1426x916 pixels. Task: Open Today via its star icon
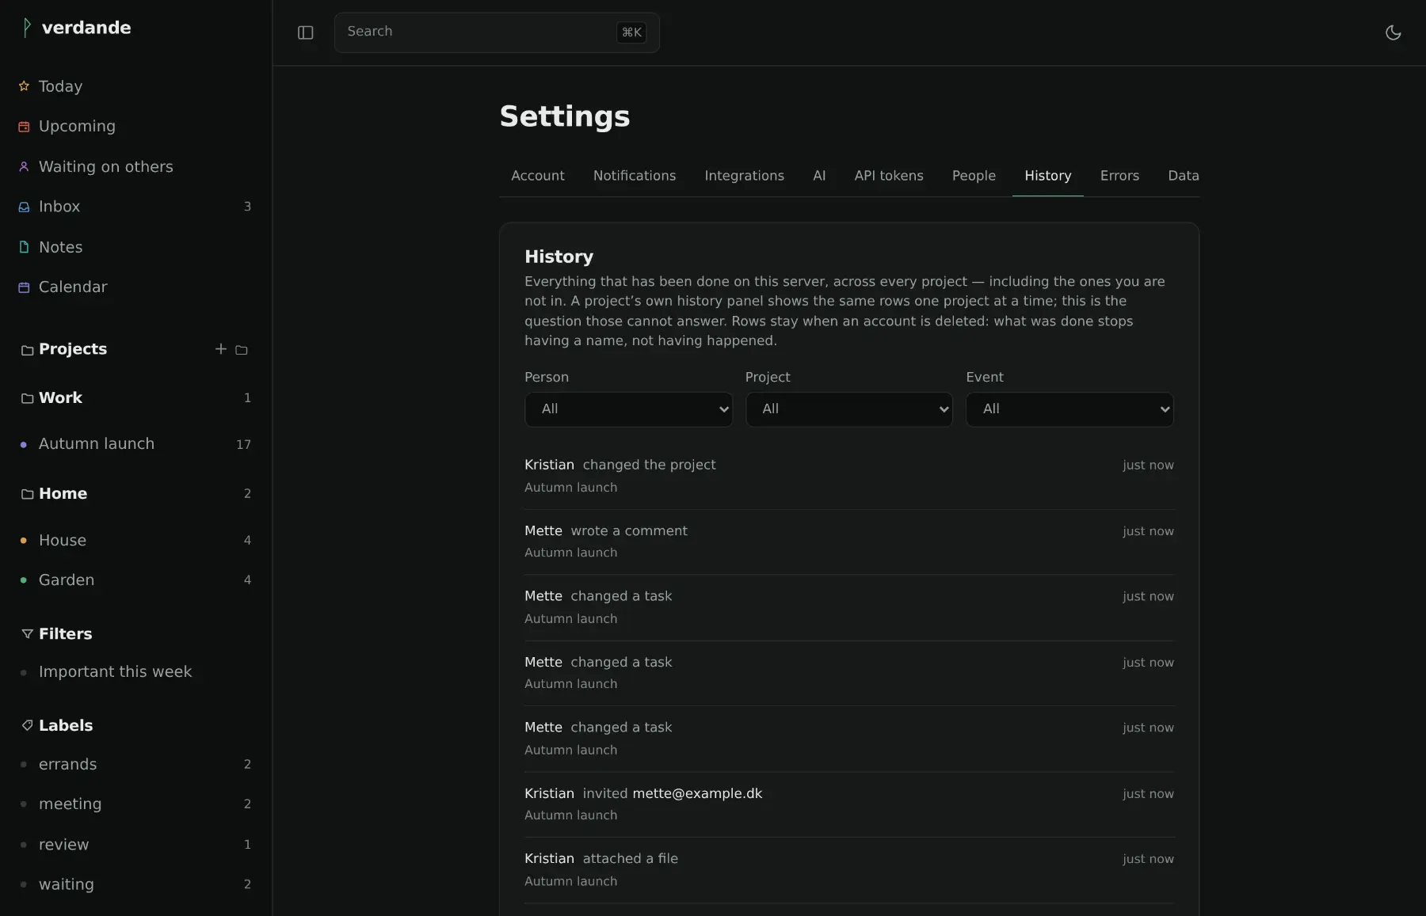24,86
